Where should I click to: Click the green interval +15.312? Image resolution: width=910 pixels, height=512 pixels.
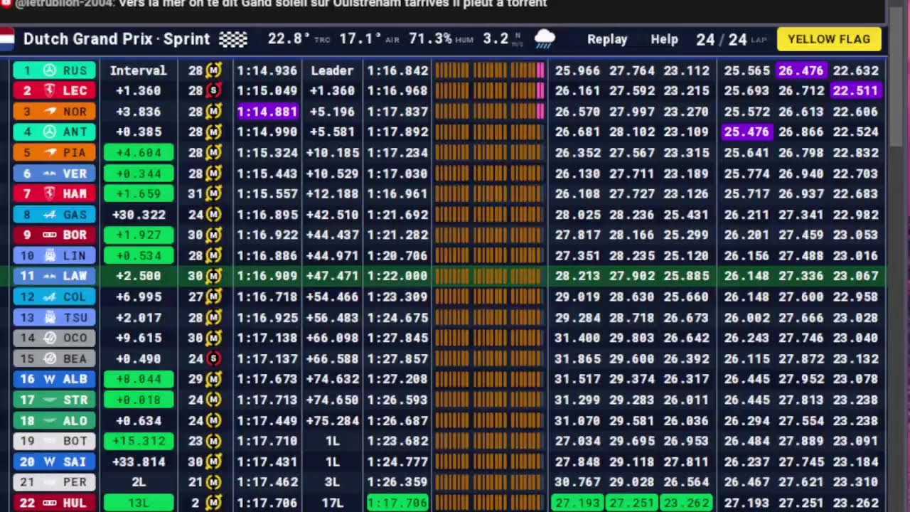139,441
